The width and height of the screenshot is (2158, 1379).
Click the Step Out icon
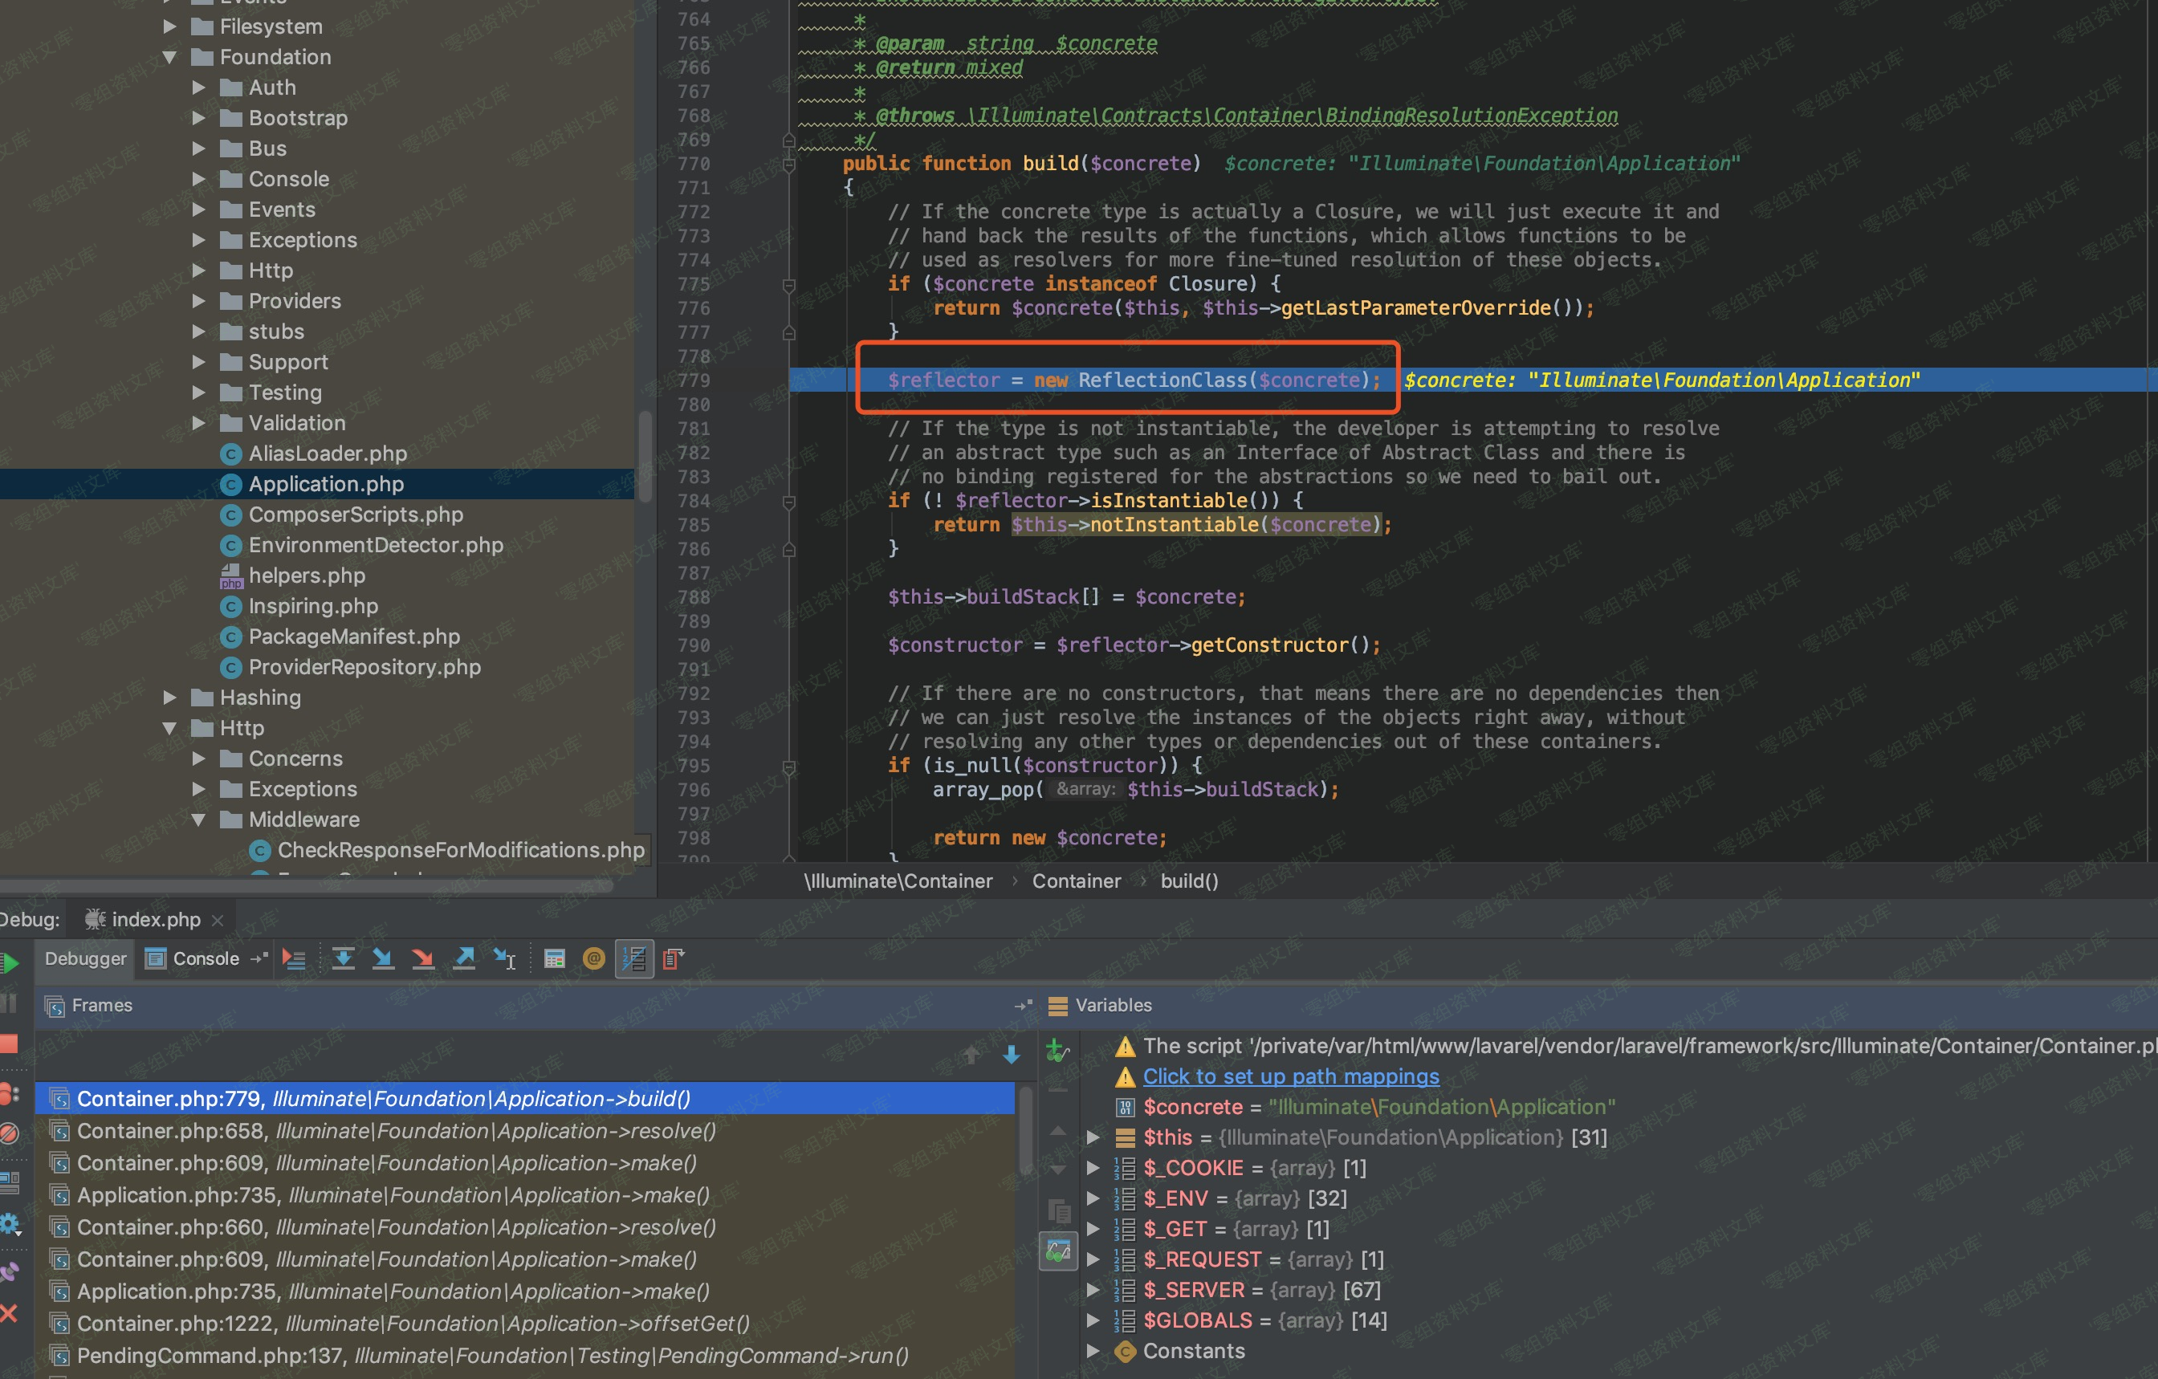coord(464,958)
